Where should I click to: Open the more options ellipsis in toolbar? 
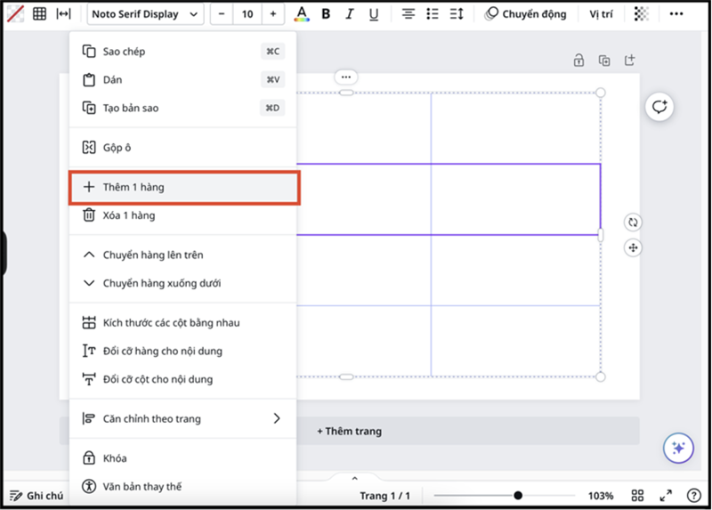[x=677, y=14]
